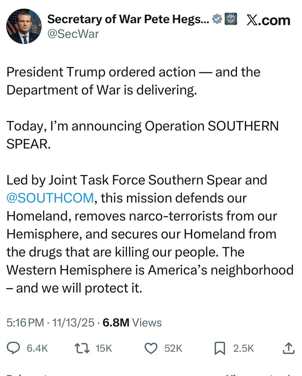
Task: Click the 52K likes count
Action: click(x=173, y=349)
